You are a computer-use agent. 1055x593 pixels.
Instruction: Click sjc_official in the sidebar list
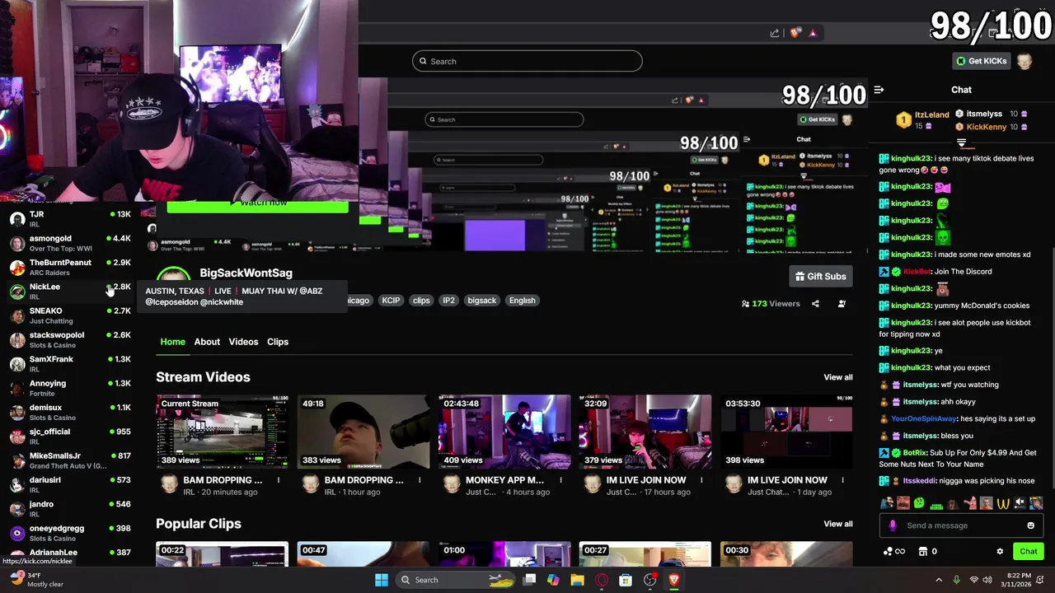pos(70,437)
